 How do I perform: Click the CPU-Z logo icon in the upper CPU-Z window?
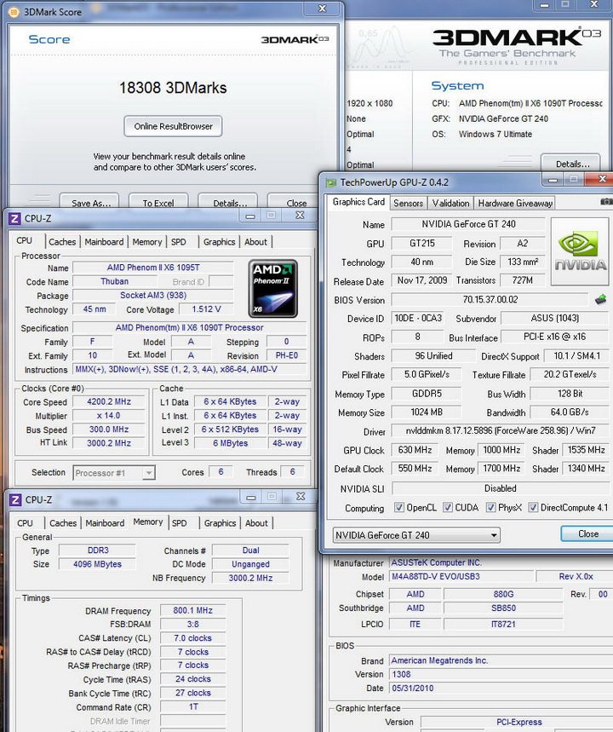click(15, 218)
